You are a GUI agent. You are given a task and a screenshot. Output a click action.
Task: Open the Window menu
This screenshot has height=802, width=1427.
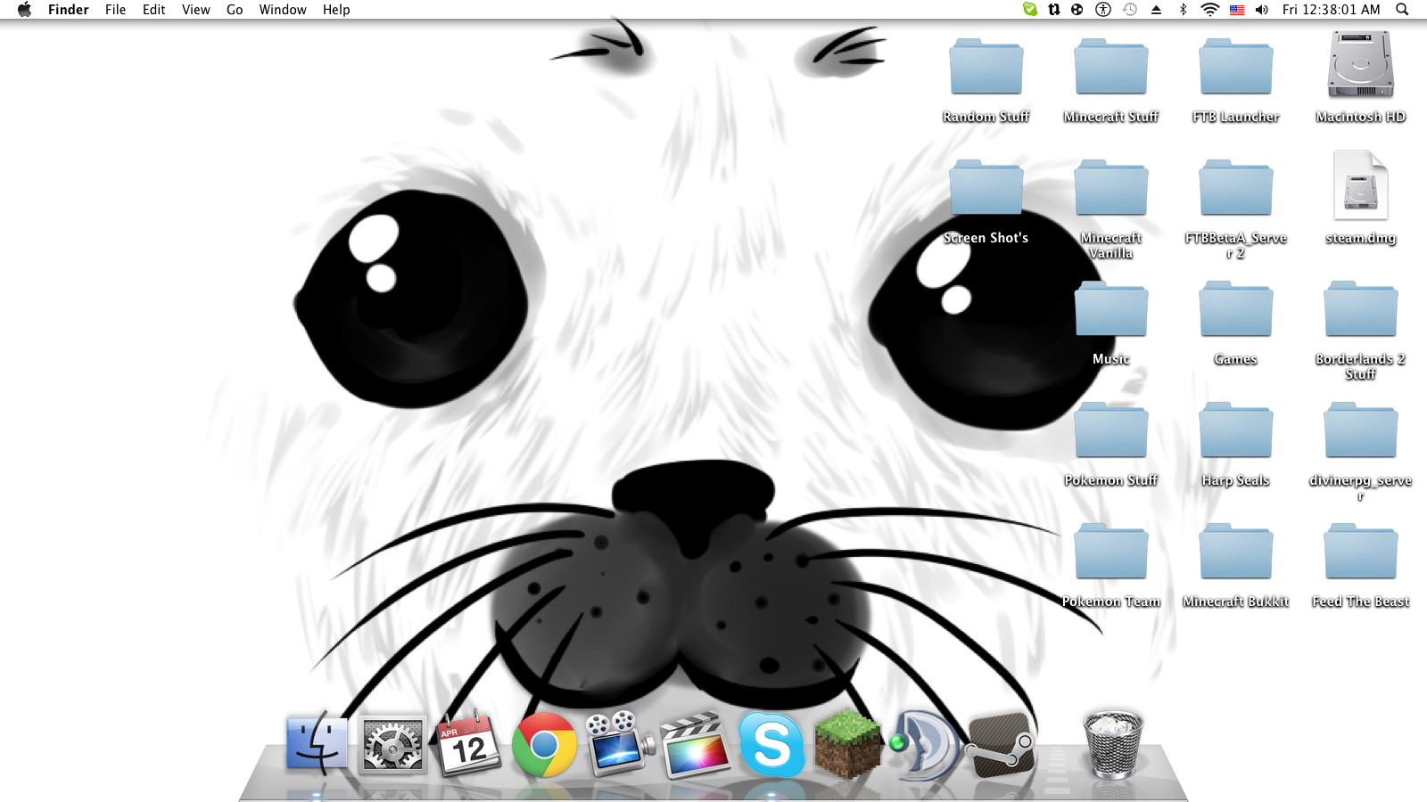click(283, 10)
